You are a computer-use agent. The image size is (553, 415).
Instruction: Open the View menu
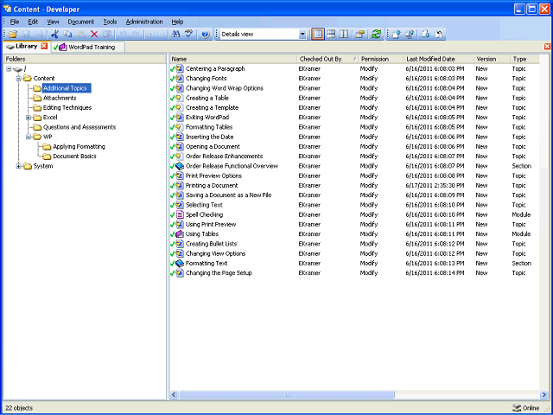(x=53, y=22)
